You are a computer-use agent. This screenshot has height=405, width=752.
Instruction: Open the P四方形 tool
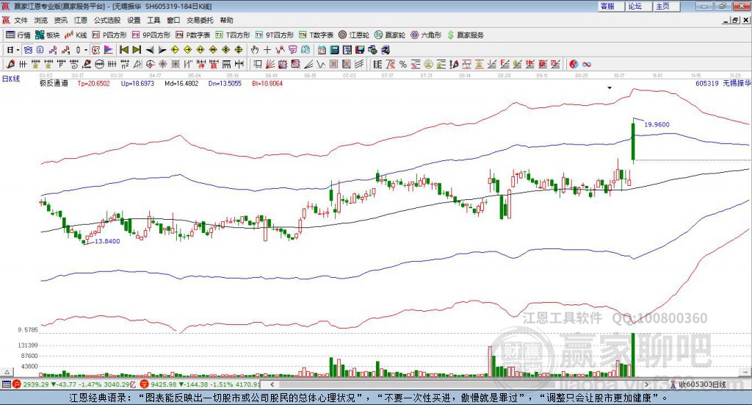tap(109, 35)
